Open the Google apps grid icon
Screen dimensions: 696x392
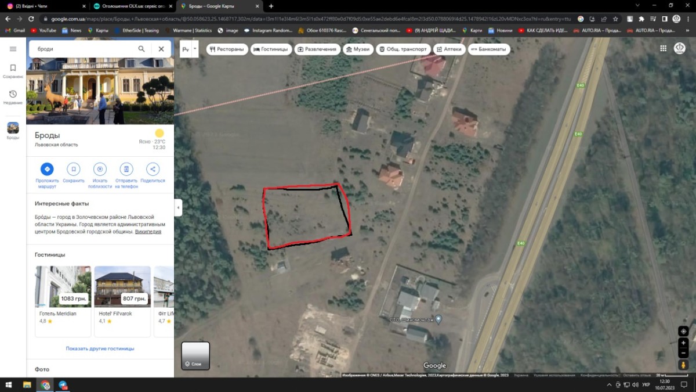(663, 49)
